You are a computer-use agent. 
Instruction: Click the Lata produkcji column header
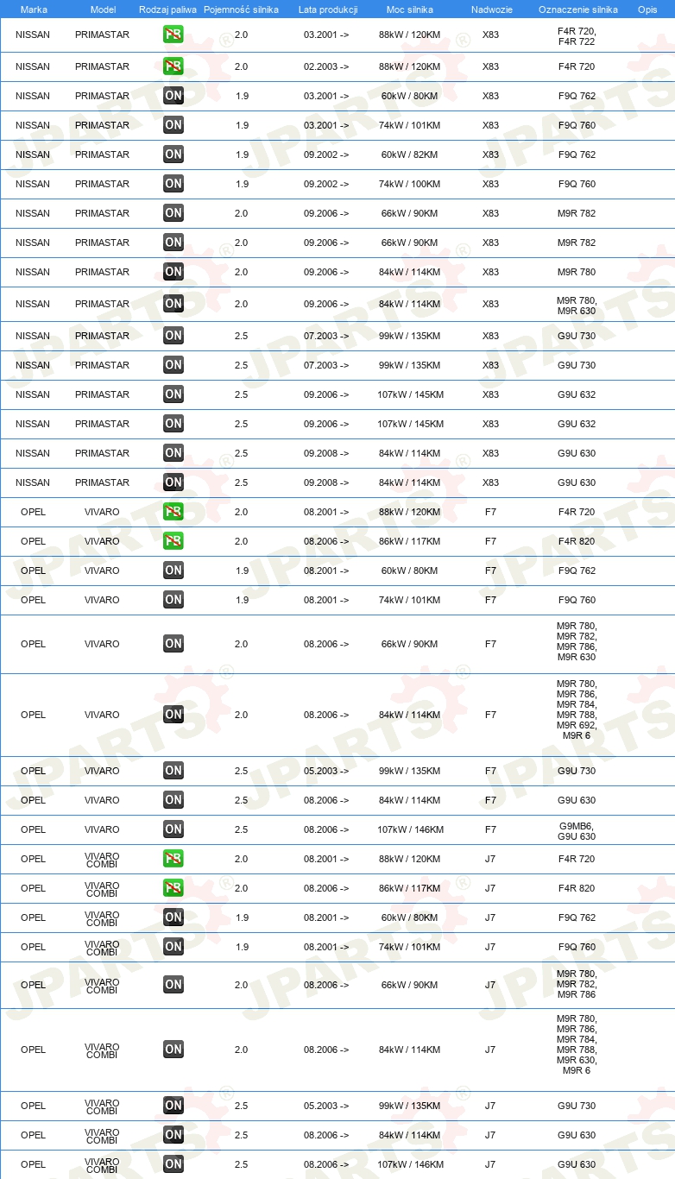click(x=328, y=9)
